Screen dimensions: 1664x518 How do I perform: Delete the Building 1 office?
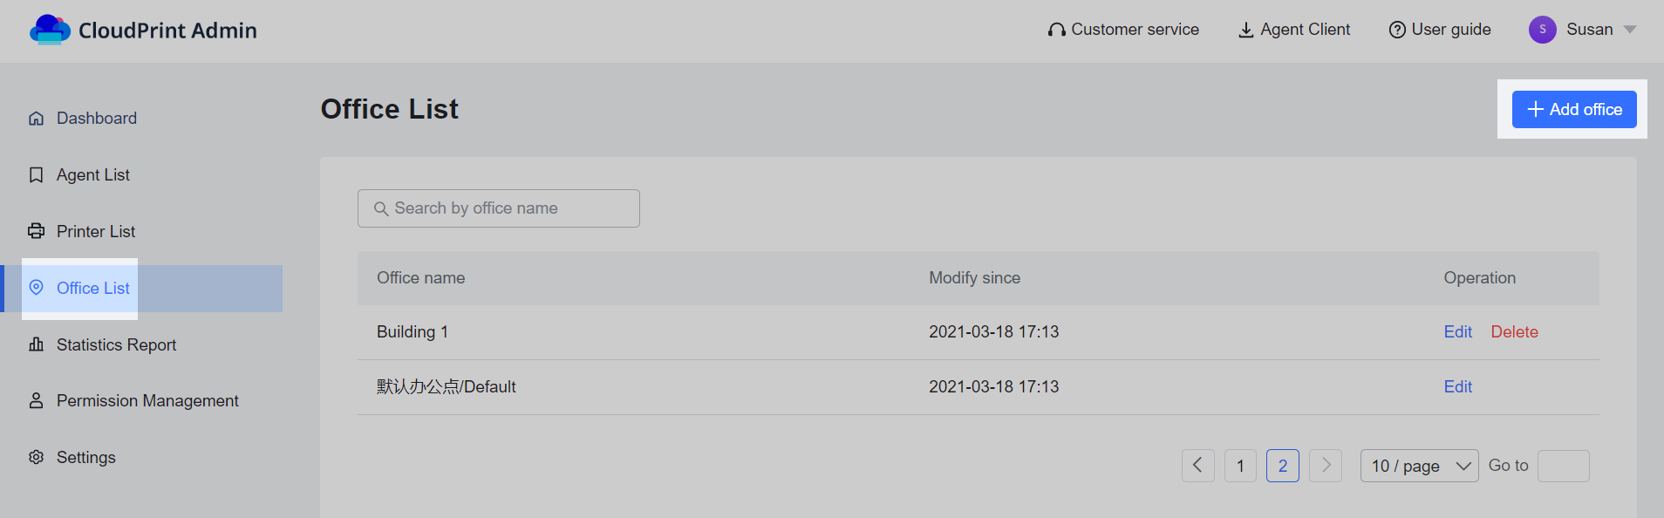1514,331
